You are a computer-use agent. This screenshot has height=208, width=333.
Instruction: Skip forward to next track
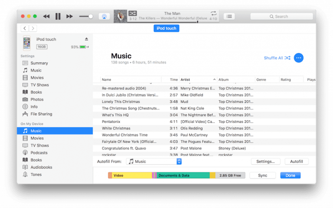pyautogui.click(x=69, y=16)
